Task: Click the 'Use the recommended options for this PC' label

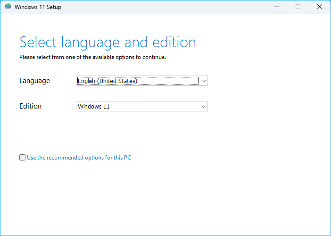Action: point(79,158)
